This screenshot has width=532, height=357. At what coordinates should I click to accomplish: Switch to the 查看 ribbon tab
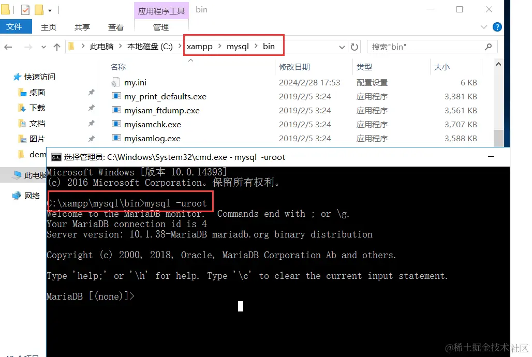[116, 27]
